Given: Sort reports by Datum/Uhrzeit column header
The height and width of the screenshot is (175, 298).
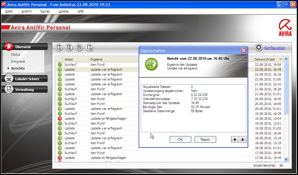Looking at the screenshot, I should point(268,59).
